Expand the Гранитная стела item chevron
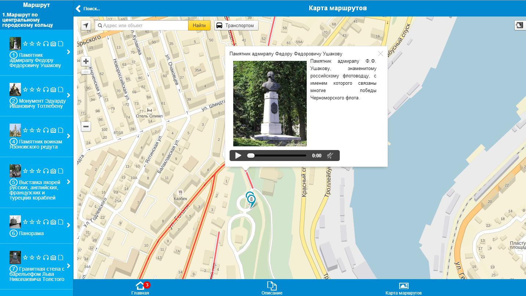This screenshot has width=526, height=296. (x=69, y=266)
